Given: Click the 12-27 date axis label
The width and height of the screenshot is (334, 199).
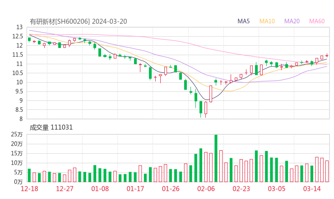Looking at the screenshot, I should 65,189.
